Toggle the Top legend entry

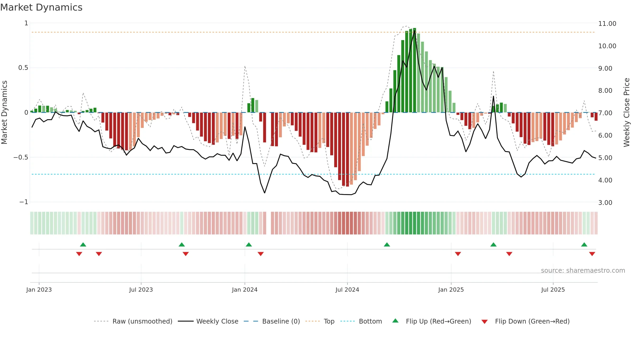coord(320,321)
